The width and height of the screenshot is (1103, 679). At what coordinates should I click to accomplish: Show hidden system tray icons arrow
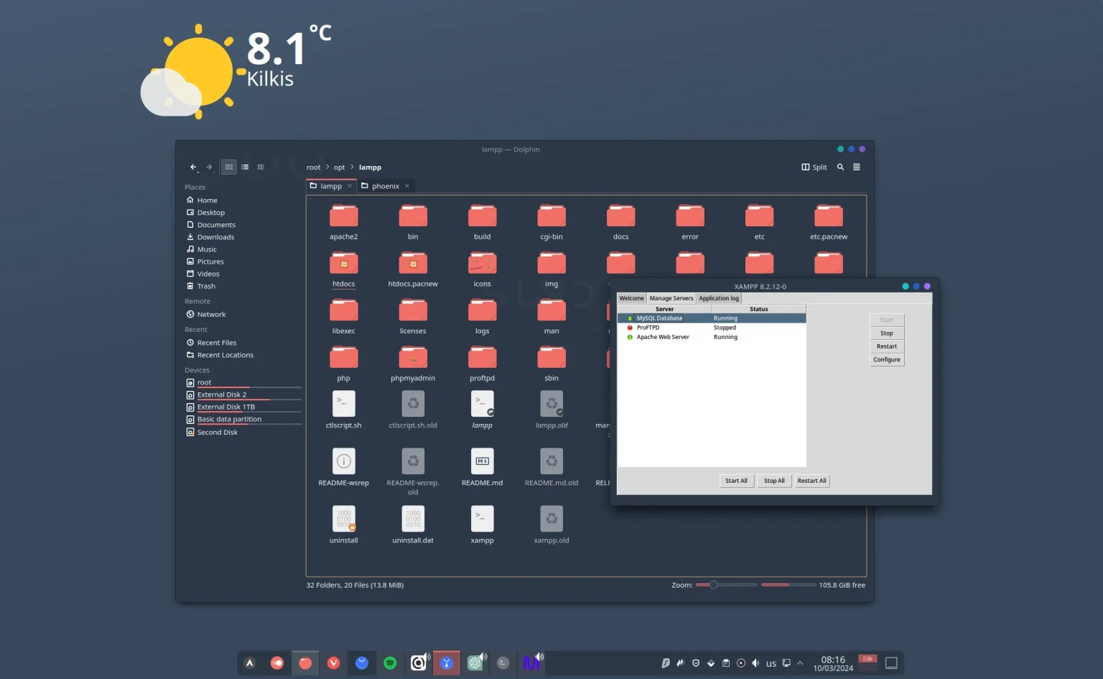pos(800,663)
